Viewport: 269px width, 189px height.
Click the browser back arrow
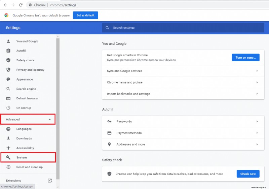coord(5,5)
